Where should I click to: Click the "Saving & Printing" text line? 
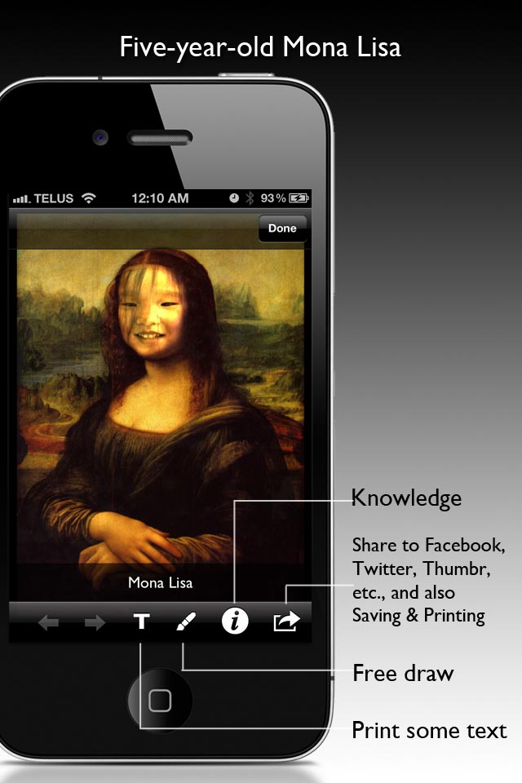coord(418,616)
